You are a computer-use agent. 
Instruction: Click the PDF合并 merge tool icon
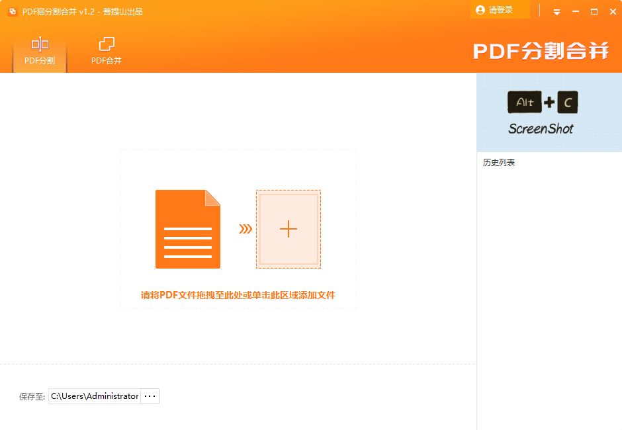106,43
